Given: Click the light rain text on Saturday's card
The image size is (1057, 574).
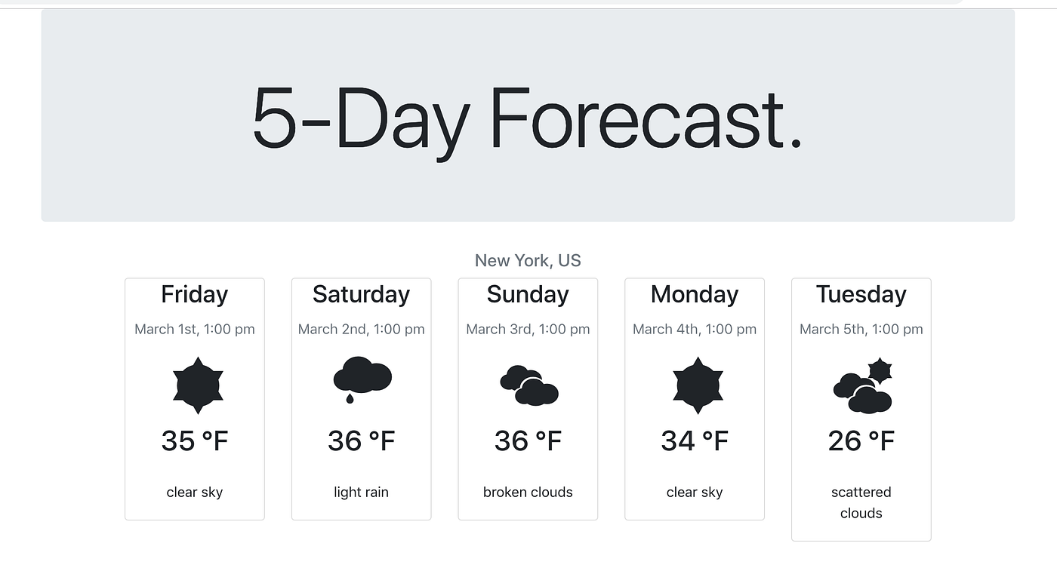Looking at the screenshot, I should 361,492.
